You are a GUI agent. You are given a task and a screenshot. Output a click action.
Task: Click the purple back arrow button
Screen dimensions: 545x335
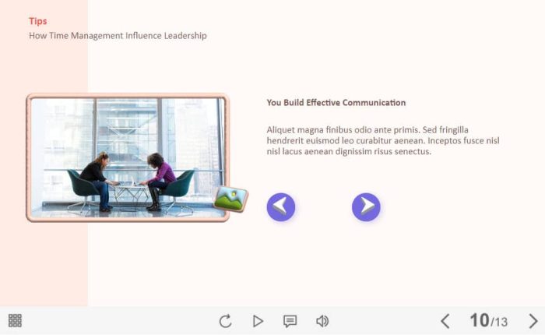click(x=281, y=207)
